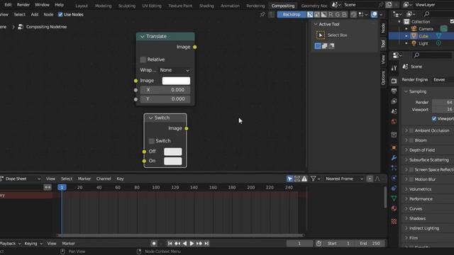Open the Object Constraints tab icon
This screenshot has width=454, height=255.
tap(394, 188)
